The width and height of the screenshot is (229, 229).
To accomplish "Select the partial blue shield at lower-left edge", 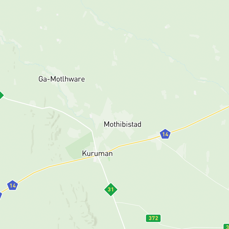I will [1, 196].
